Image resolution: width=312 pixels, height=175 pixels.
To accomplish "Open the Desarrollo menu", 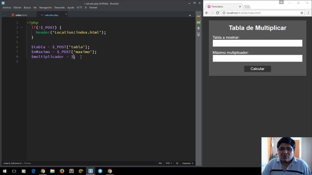I will click(x=59, y=8).
